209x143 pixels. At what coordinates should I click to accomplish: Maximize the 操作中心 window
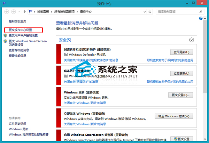coord(193,3)
